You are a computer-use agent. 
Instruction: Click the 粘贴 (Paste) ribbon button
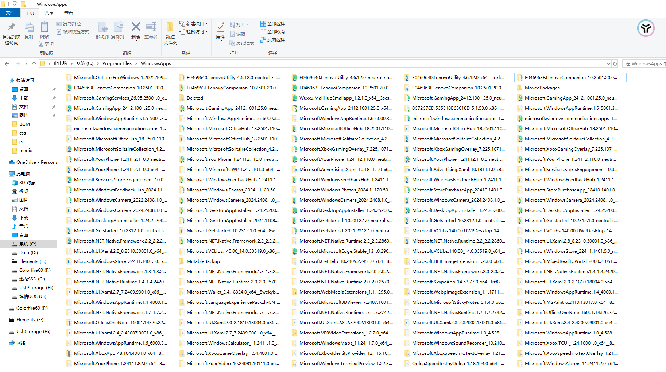point(44,30)
